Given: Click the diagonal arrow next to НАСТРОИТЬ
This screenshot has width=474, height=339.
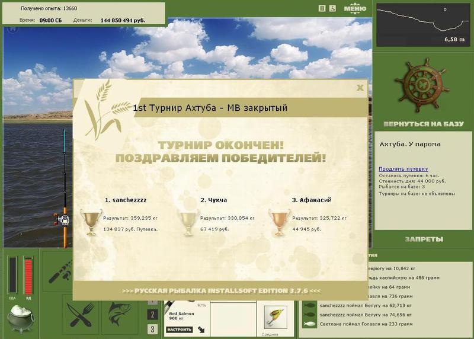Looking at the screenshot, I should click(x=201, y=330).
